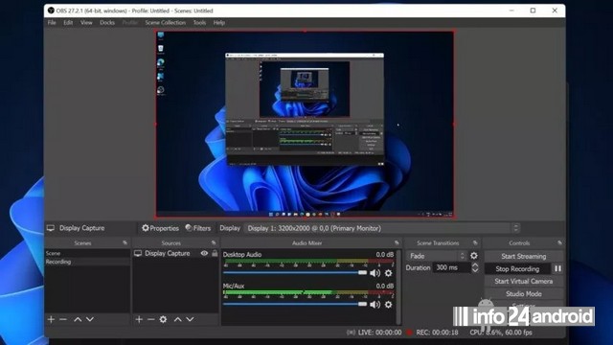Image resolution: width=613 pixels, height=345 pixels.
Task: Click the REC 00:00:18 status
Action: (x=437, y=333)
